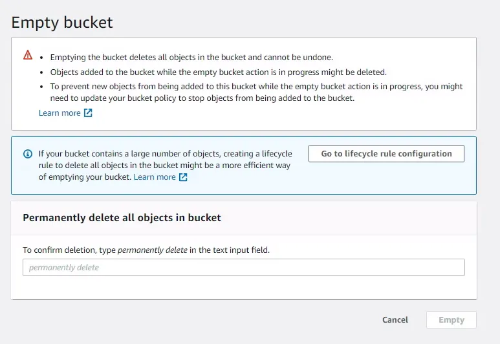
Task: Open Learn more link in lifecycle notice
Action: (x=155, y=177)
